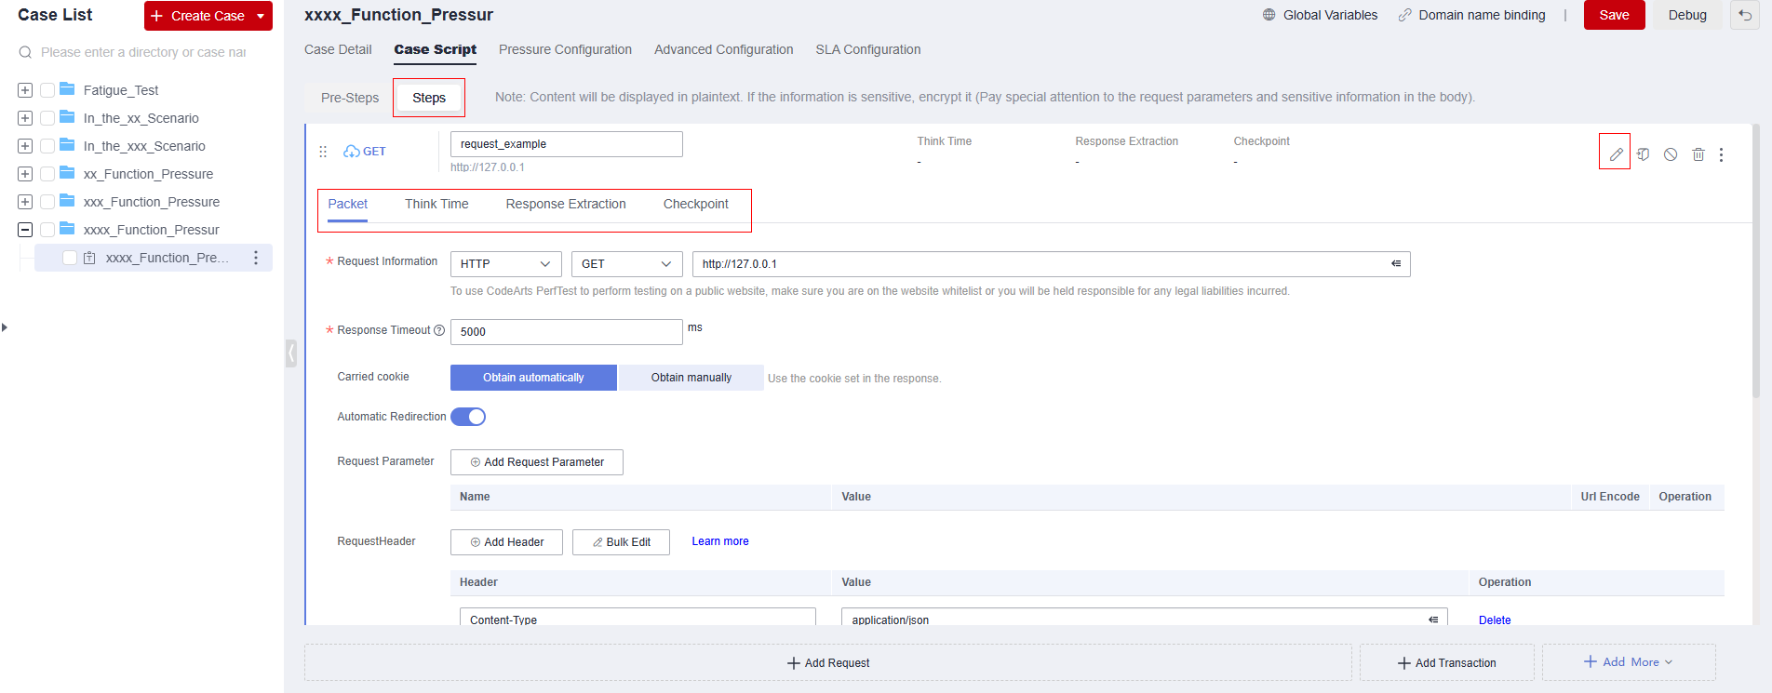Click the Add Request bar

[827, 662]
